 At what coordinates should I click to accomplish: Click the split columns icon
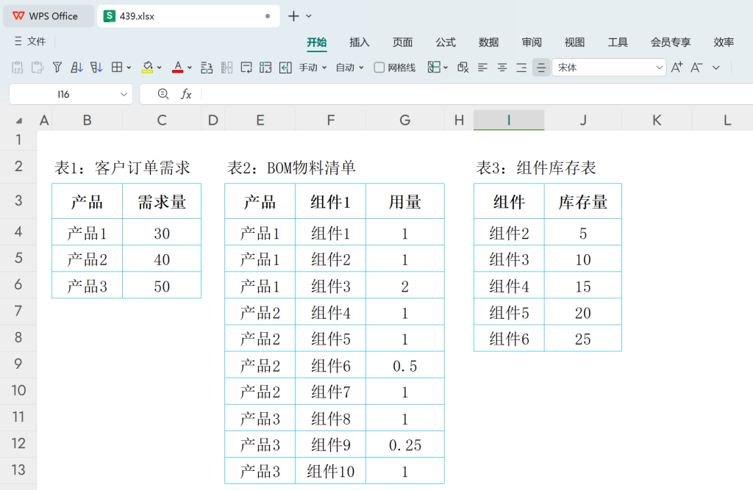pos(226,68)
